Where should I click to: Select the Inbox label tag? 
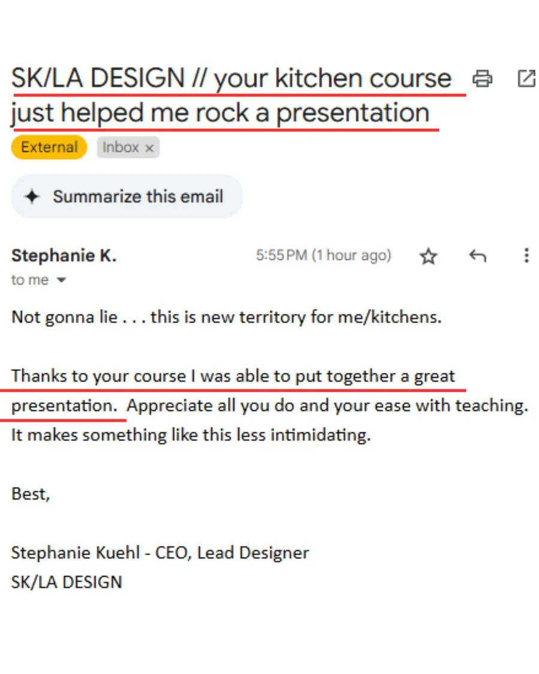pos(119,147)
